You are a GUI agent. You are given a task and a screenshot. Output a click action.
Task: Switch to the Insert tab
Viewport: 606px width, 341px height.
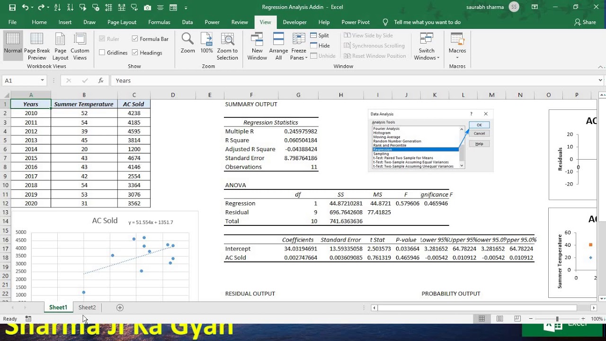(65, 22)
